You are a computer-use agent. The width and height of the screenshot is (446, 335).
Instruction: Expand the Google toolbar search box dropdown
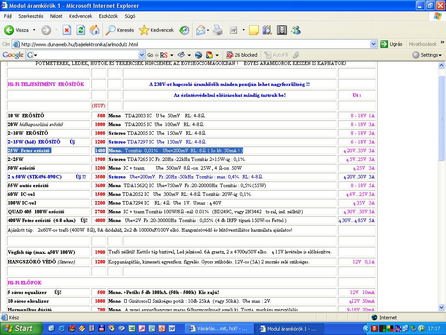point(142,55)
